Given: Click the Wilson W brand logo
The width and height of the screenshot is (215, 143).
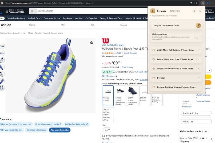Looking at the screenshot, I should click(105, 41).
